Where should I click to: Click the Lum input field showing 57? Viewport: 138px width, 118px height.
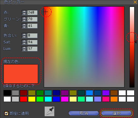[32, 49]
